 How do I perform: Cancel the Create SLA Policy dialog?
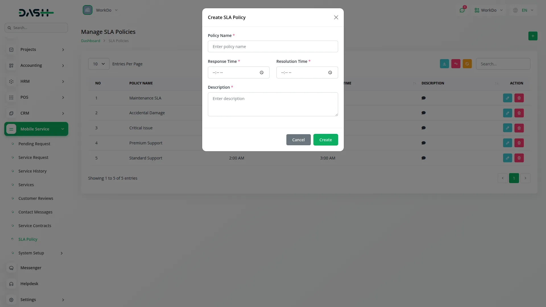(x=298, y=140)
